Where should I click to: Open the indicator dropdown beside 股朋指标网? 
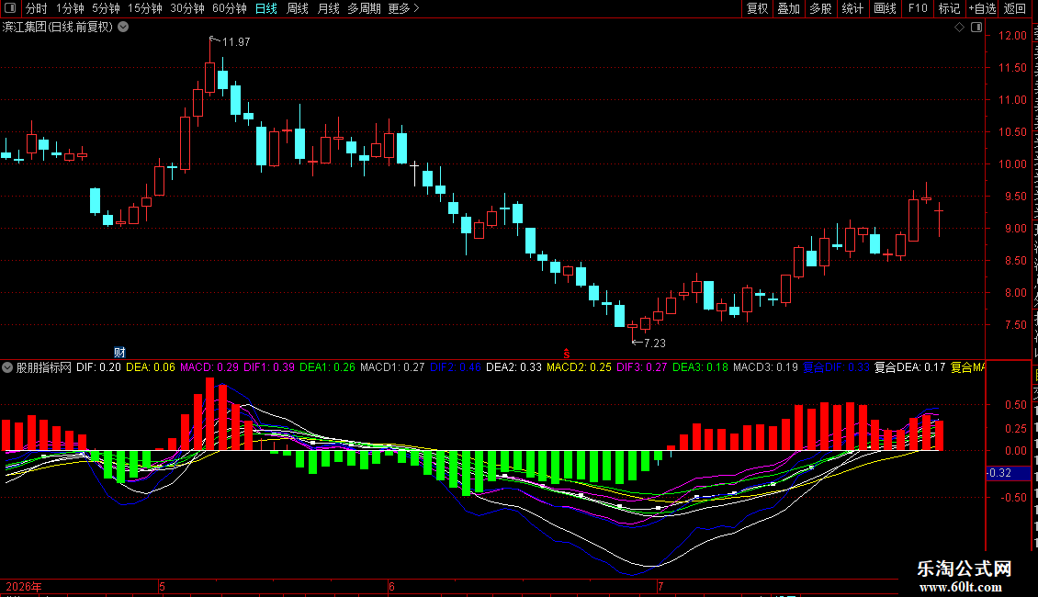coord(7,367)
